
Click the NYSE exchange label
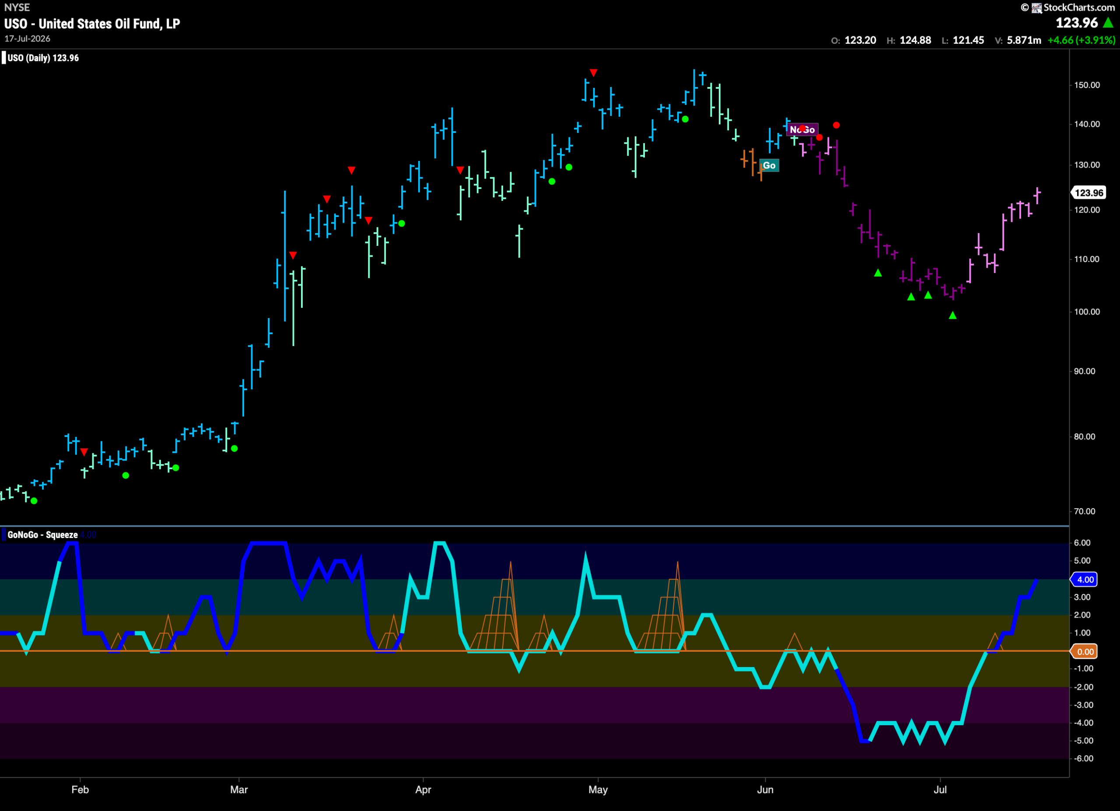pyautogui.click(x=17, y=7)
